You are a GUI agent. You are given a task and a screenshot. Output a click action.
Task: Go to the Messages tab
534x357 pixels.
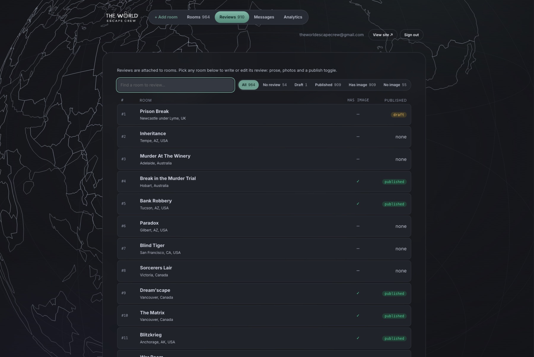(x=264, y=17)
